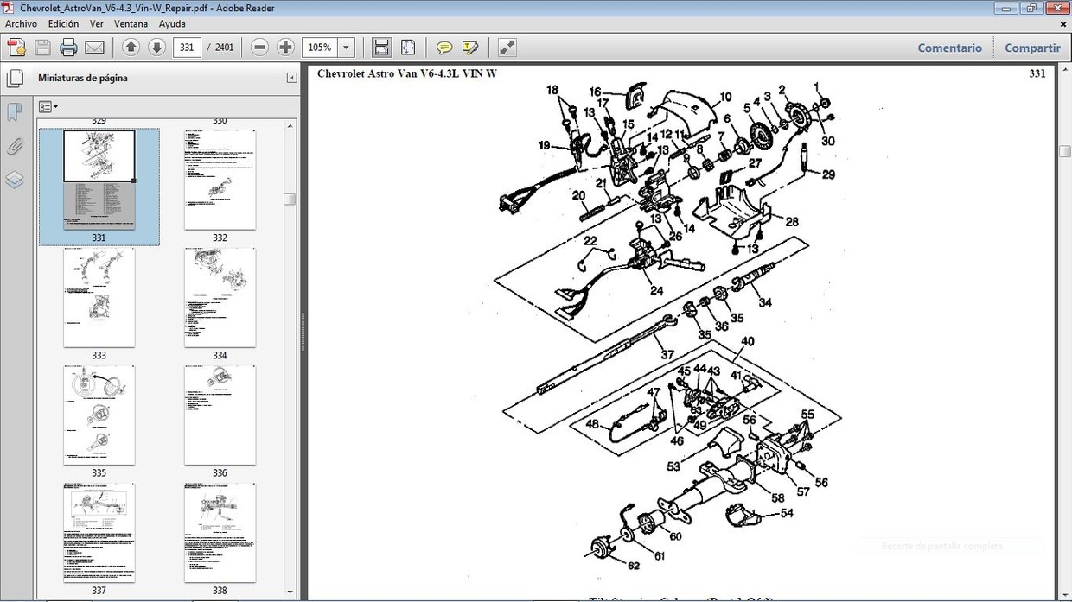Viewport: 1072px width, 602px height.
Task: Collapse the Miniaturas de página panel
Action: pos(291,78)
